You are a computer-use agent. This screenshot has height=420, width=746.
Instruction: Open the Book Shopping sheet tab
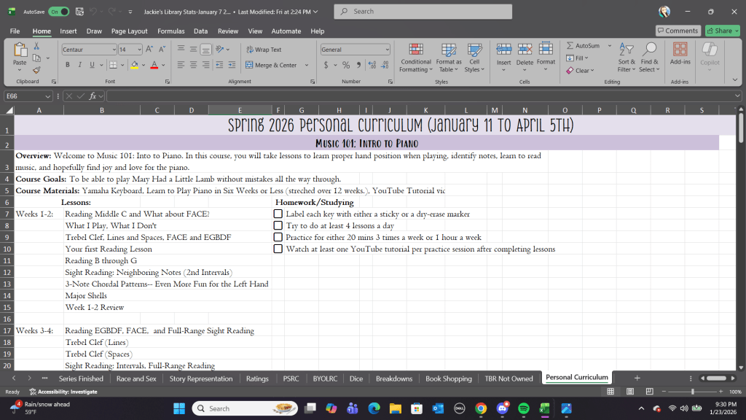(x=448, y=378)
